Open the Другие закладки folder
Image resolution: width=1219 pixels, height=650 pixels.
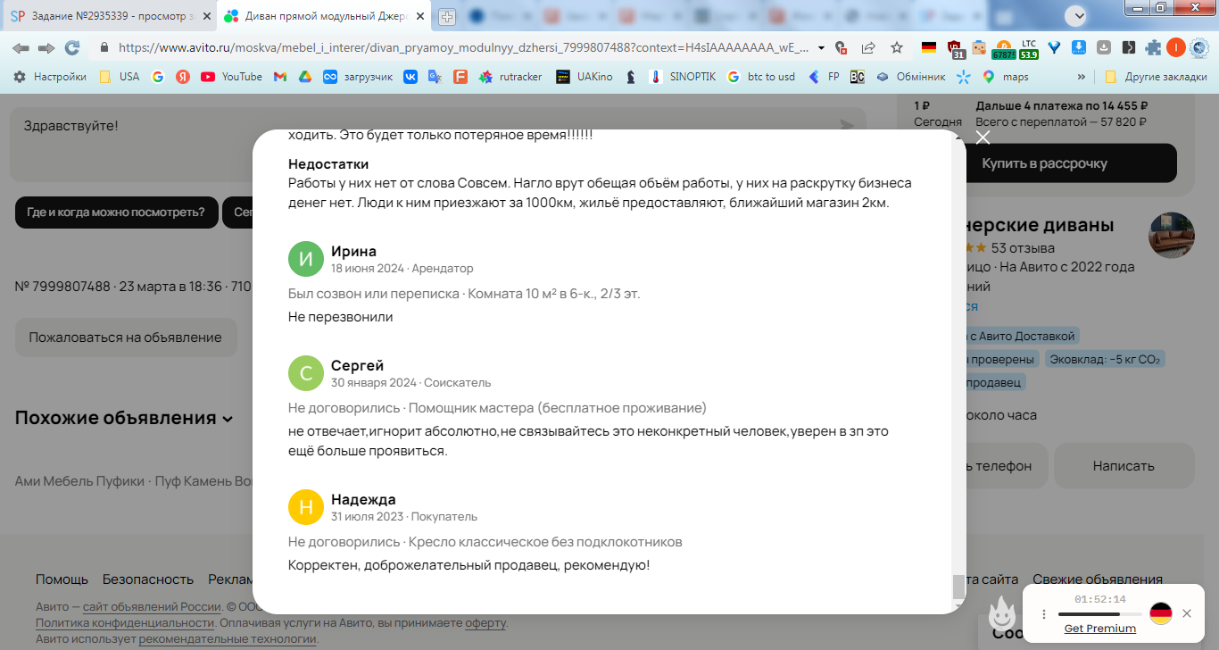[x=1155, y=77]
